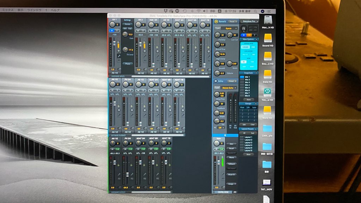Click the Talkback button
Screen dimensions: 361x203
(231, 164)
